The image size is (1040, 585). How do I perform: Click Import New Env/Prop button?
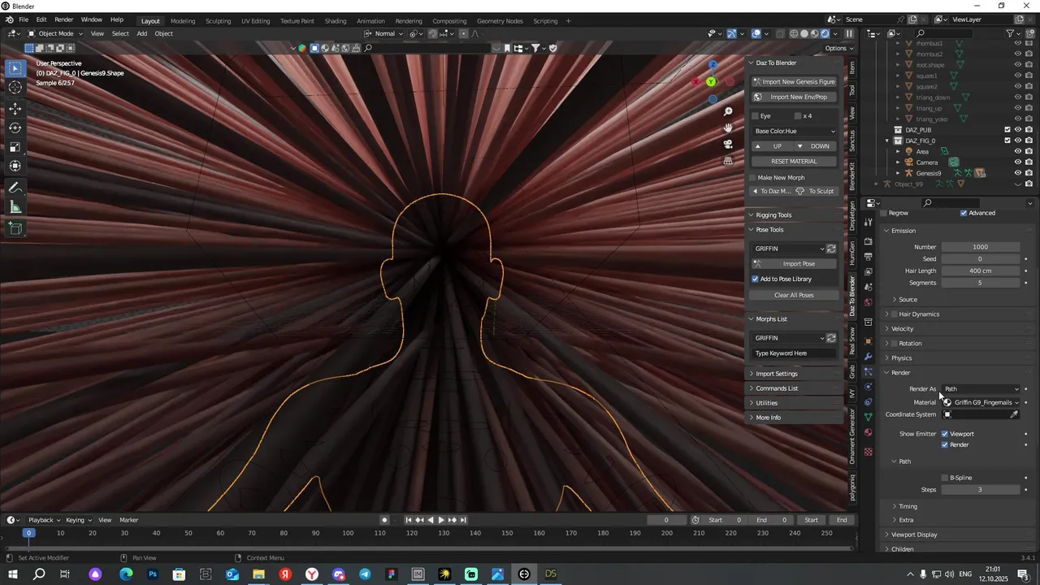click(x=795, y=97)
